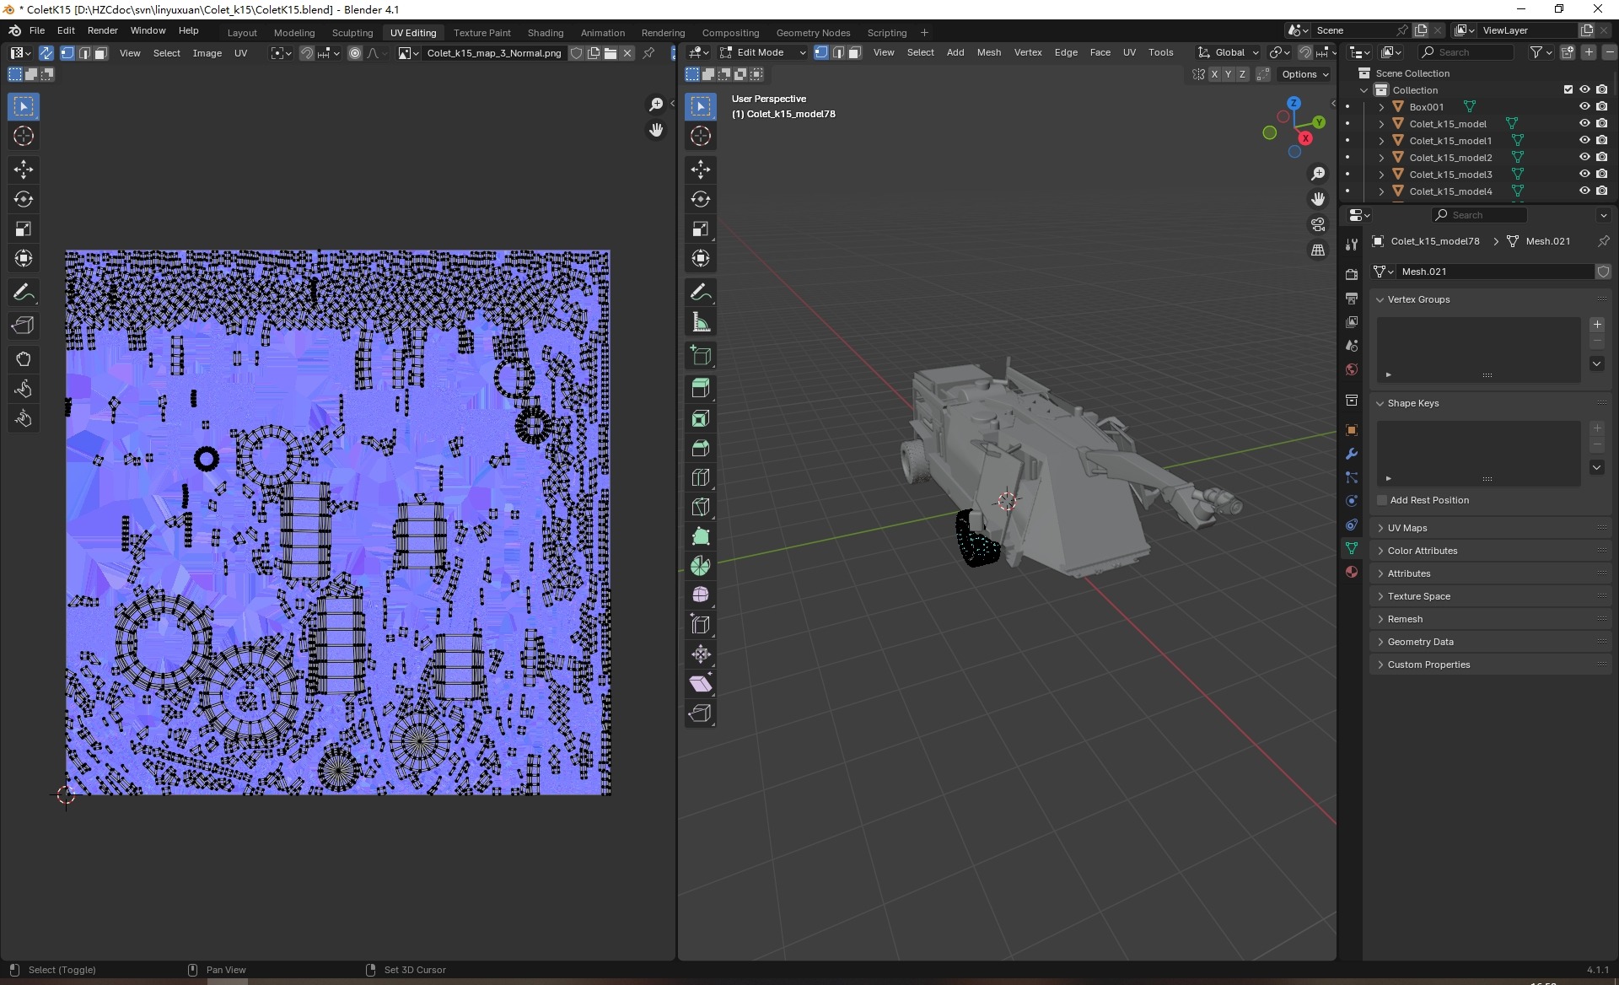Switch to Texture Paint workspace tab
1619x985 pixels.
point(481,32)
